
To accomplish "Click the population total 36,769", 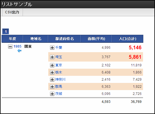I will 136,102.
